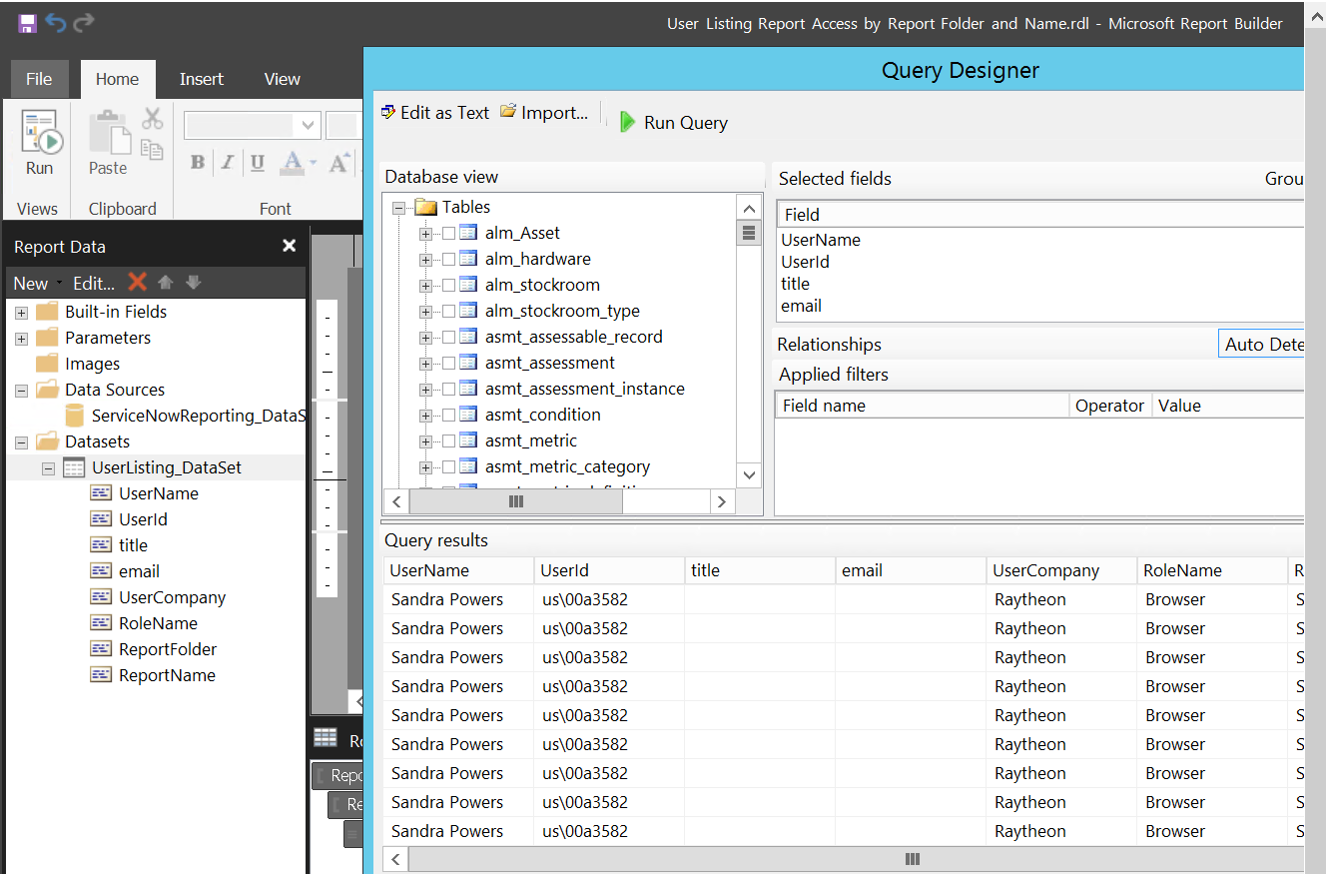Toggle bold formatting

click(197, 162)
